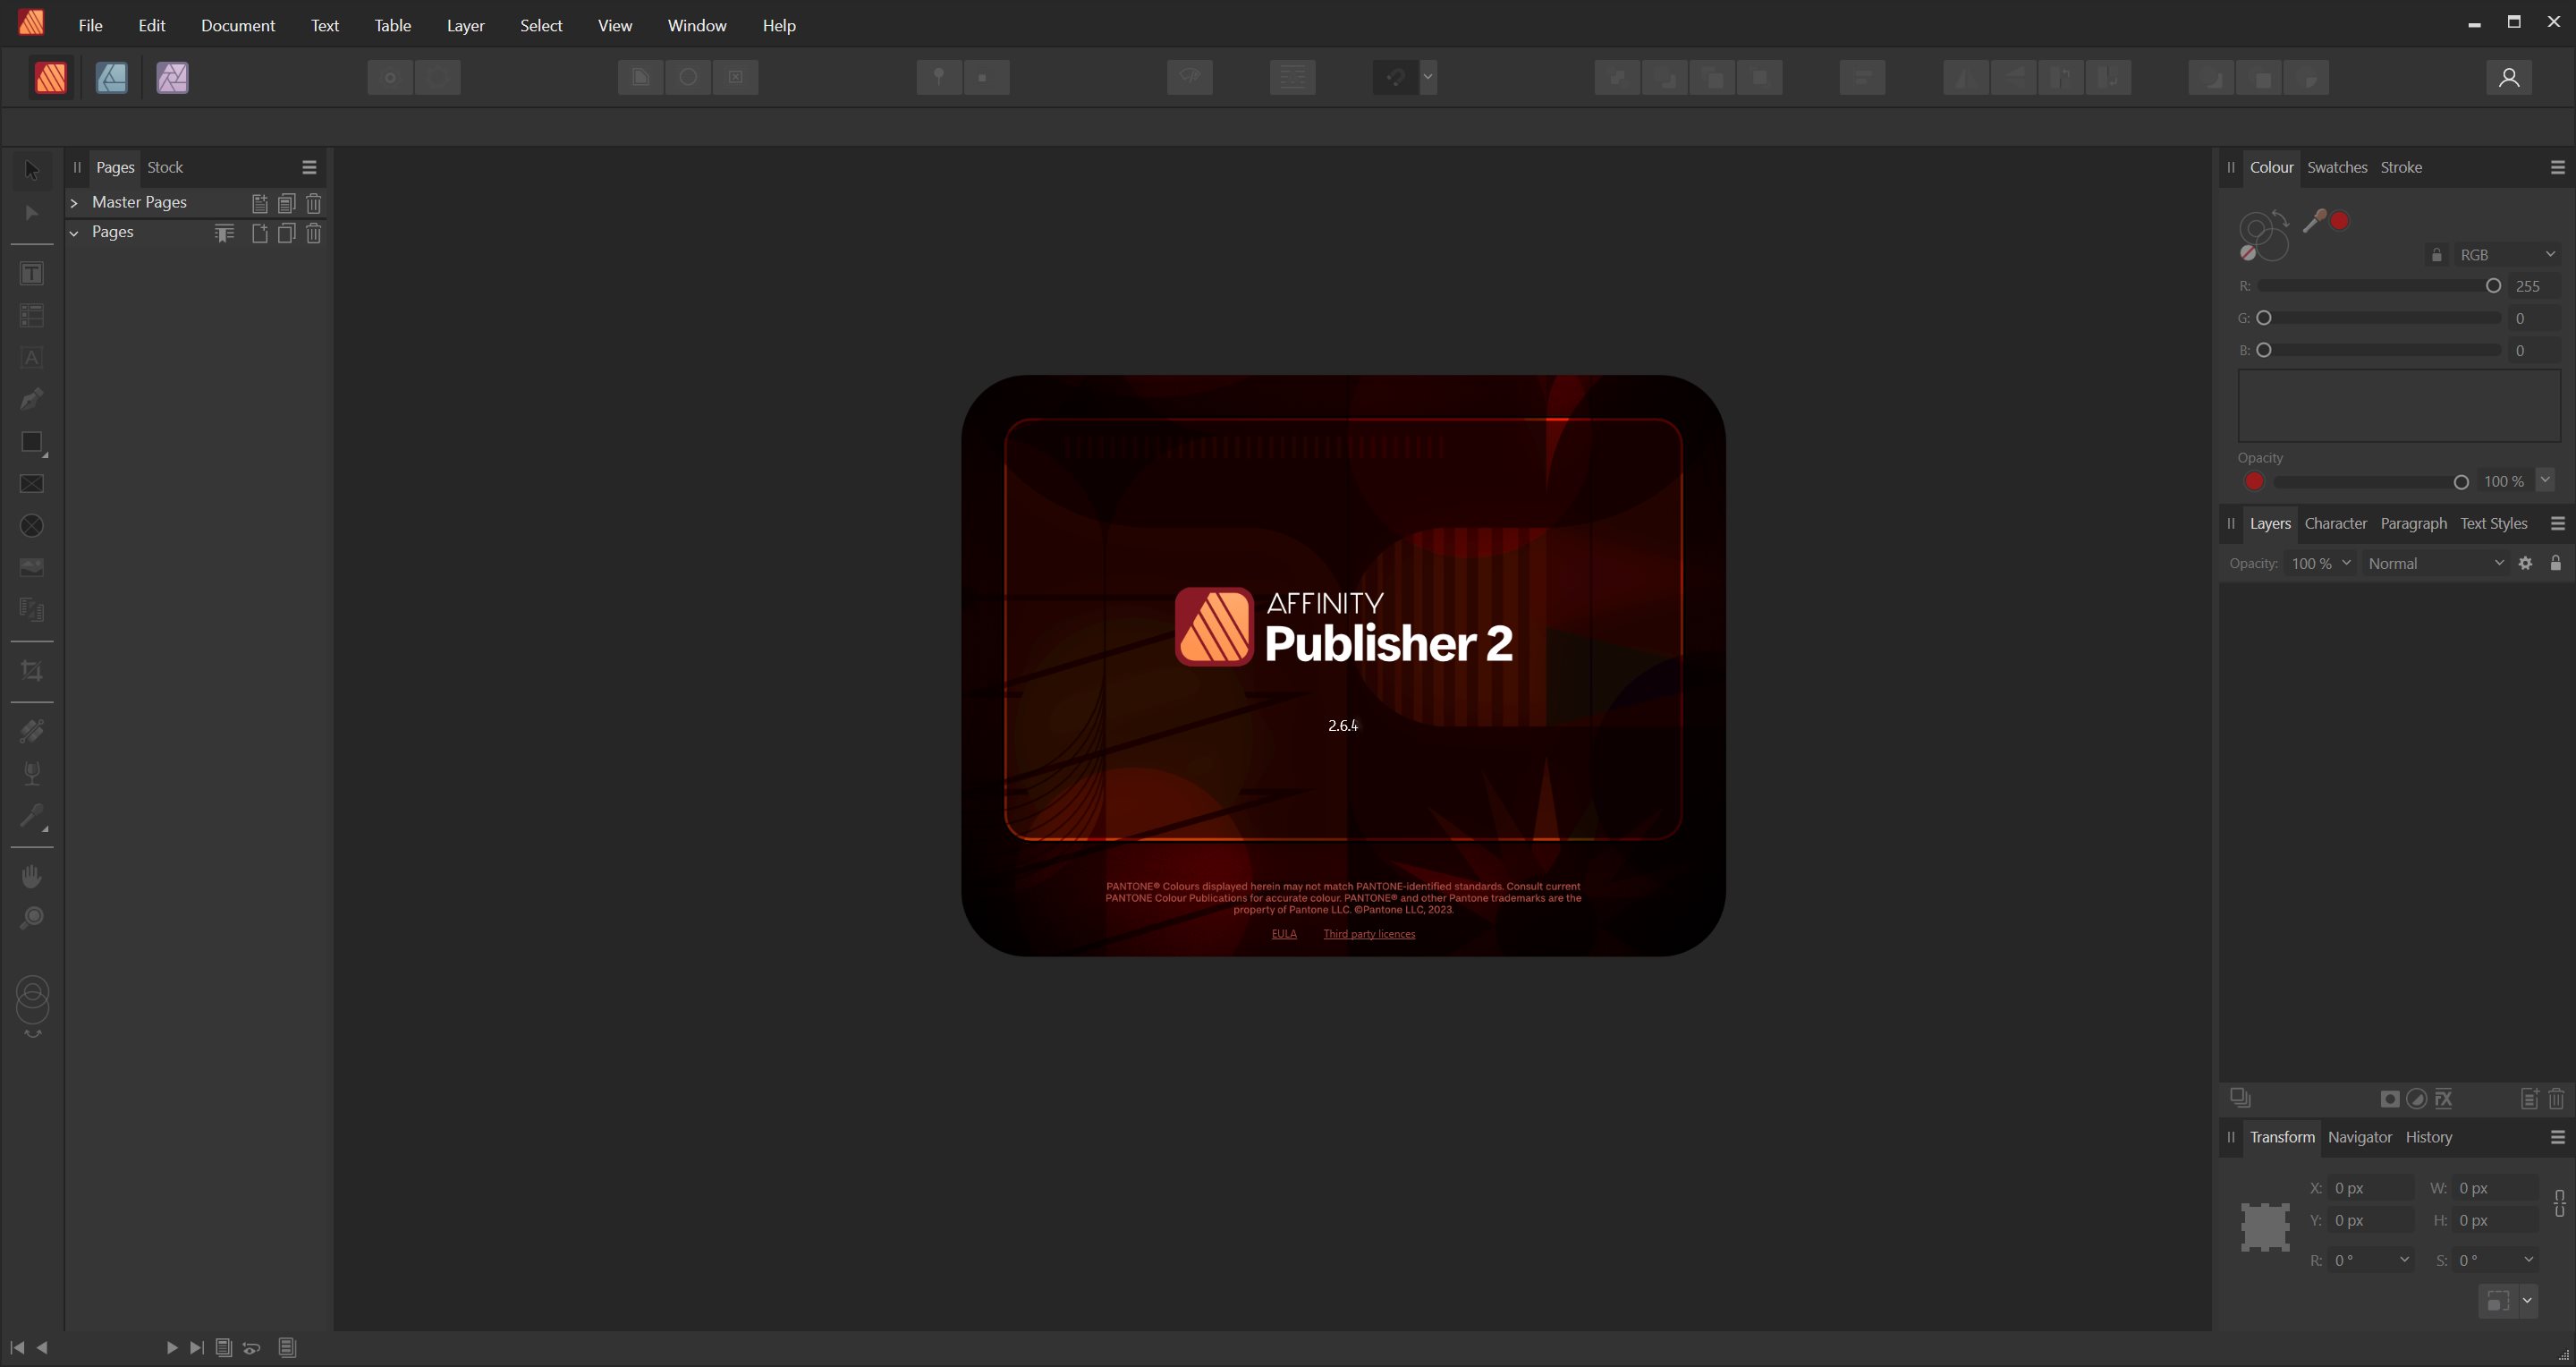This screenshot has height=1367, width=2576.
Task: Open the Normal blend mode dropdown
Action: click(2435, 563)
